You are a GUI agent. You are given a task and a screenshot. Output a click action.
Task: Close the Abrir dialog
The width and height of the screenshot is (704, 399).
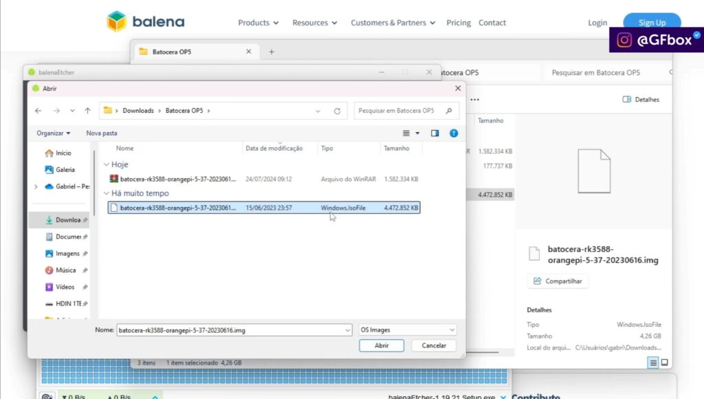[x=458, y=89]
